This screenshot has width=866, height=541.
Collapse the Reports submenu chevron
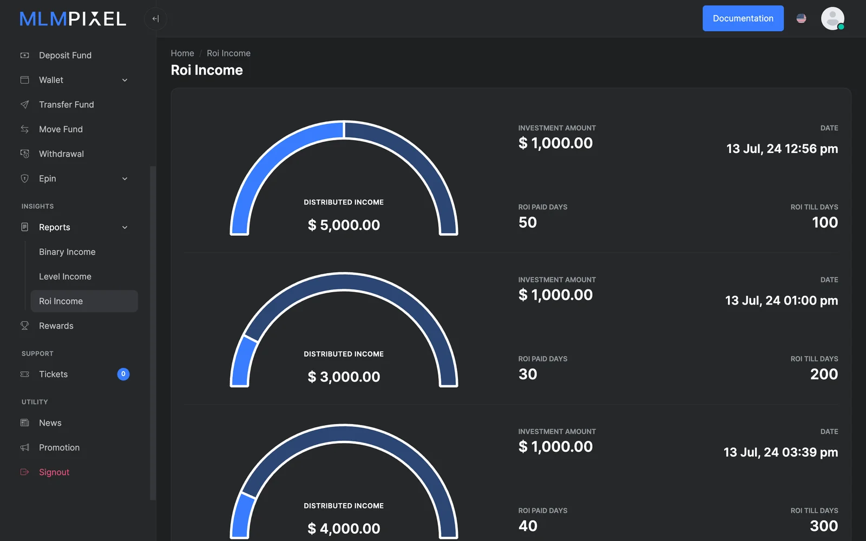tap(125, 227)
